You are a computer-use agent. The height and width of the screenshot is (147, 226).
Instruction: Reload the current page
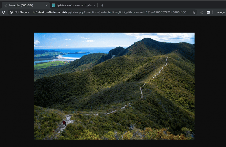tap(3, 12)
